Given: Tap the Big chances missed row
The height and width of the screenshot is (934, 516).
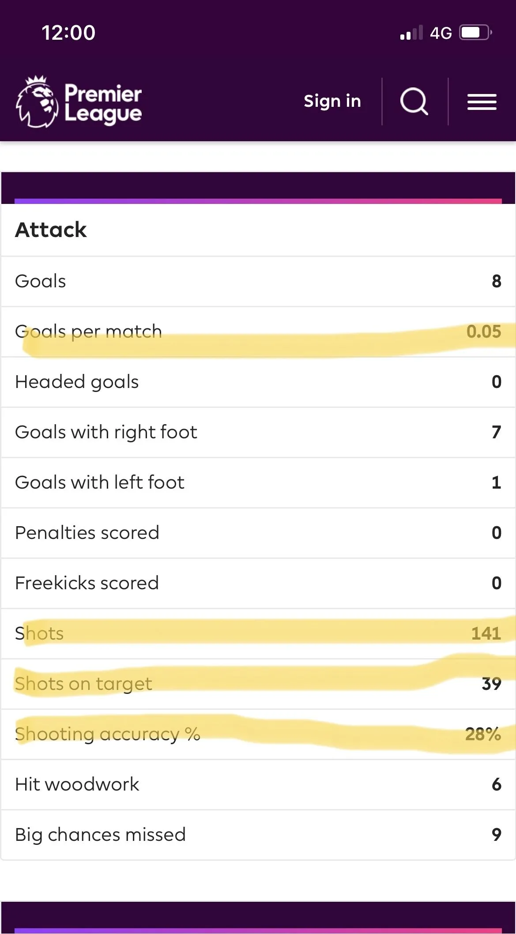Looking at the screenshot, I should coord(258,835).
